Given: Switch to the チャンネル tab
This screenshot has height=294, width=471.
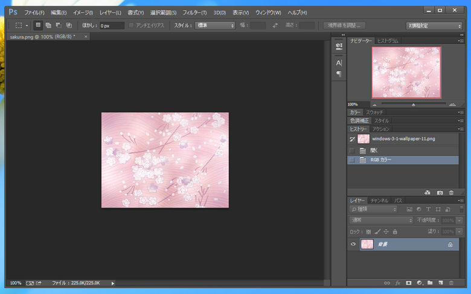Looking at the screenshot, I should tap(379, 200).
